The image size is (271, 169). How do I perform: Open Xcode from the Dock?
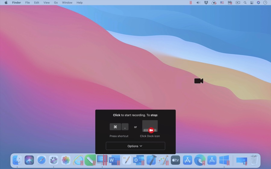[151, 160]
